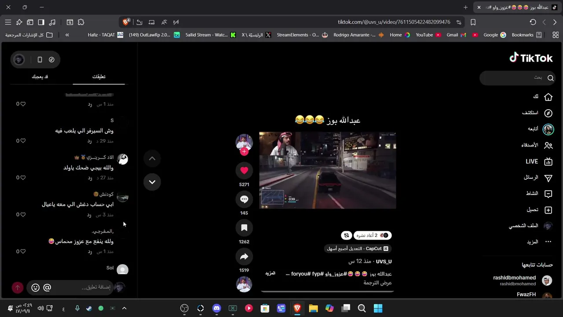Viewport: 563px width, 317px height.
Task: Open the music note icon in browser toolbar
Action: pyautogui.click(x=52, y=22)
